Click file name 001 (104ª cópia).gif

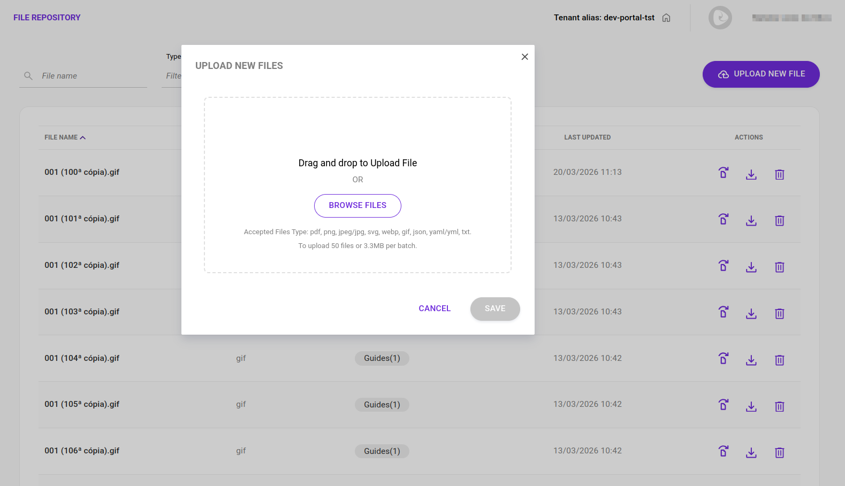point(82,358)
